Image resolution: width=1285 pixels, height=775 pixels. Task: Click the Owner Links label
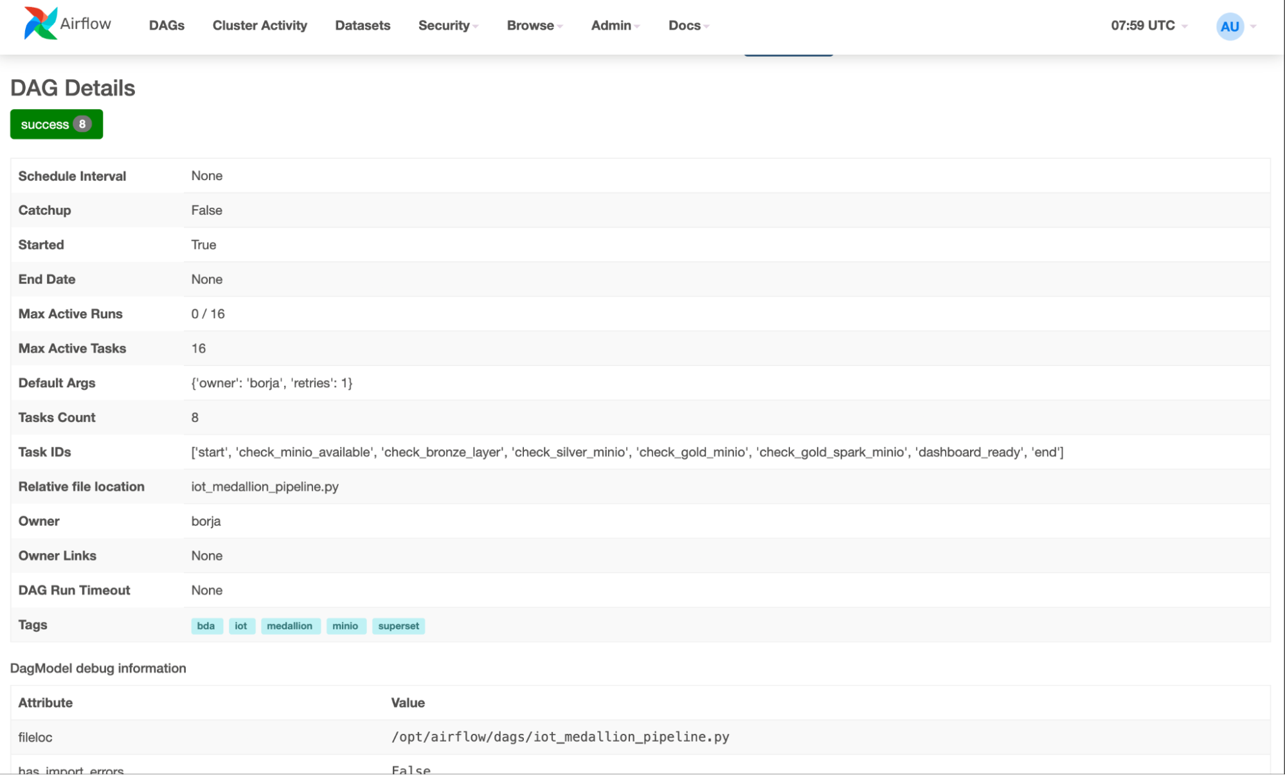[57, 556]
